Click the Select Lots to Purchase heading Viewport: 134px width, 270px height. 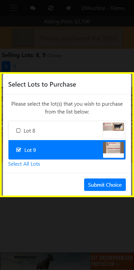click(x=42, y=85)
